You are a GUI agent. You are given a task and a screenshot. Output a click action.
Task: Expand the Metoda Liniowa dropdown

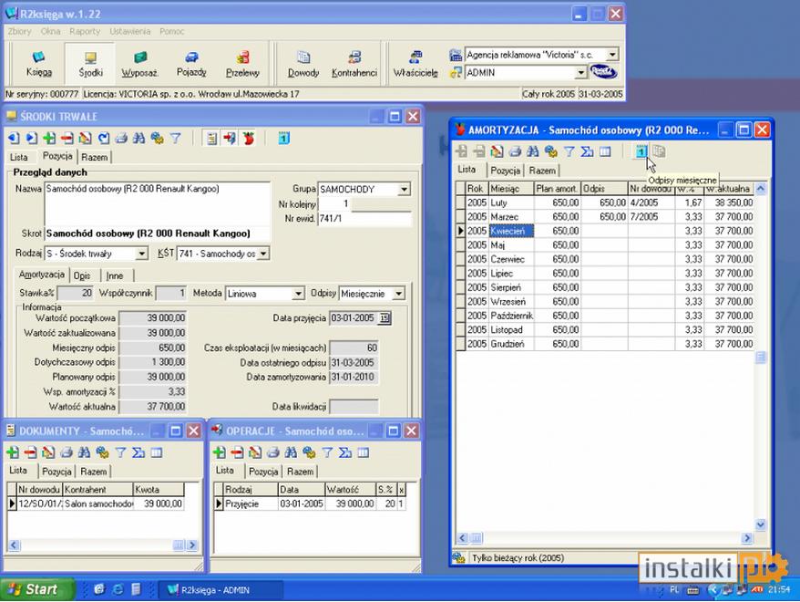click(x=299, y=294)
